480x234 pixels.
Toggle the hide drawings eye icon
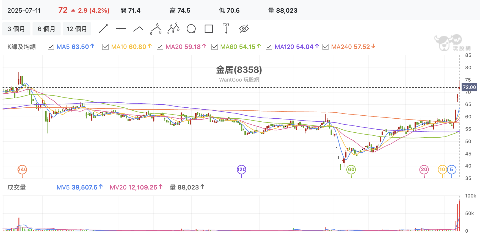pos(244,29)
